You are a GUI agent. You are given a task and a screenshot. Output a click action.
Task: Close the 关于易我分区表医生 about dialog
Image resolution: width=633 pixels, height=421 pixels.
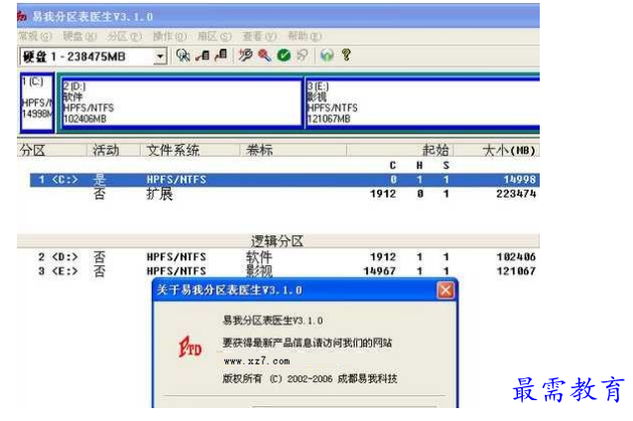tap(445, 290)
